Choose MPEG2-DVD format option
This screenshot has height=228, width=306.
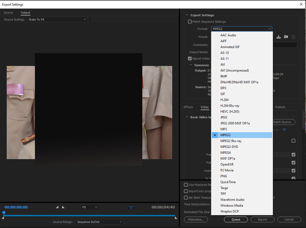point(242,147)
